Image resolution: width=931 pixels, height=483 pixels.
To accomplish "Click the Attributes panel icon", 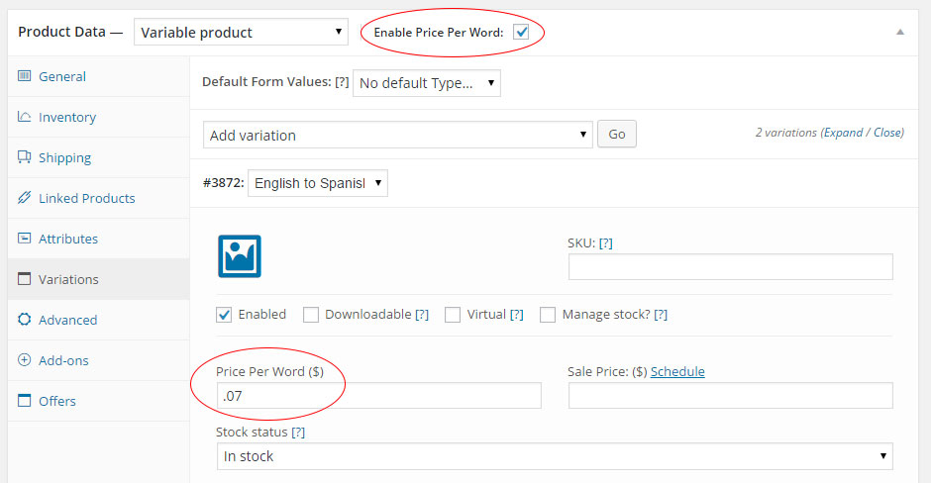I will pos(25,238).
